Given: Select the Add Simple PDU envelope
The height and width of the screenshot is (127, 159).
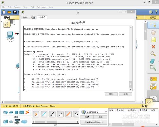Looking at the screenshot, I should point(153,79).
